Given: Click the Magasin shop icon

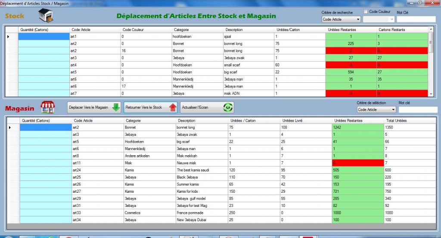Looking at the screenshot, I should pyautogui.click(x=47, y=107).
